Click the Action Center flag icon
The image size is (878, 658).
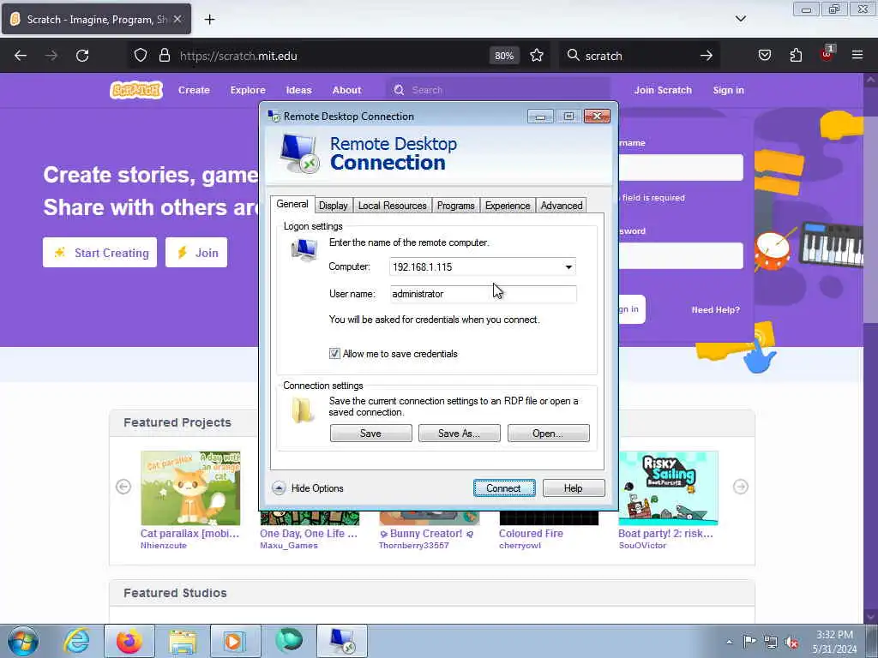point(749,642)
